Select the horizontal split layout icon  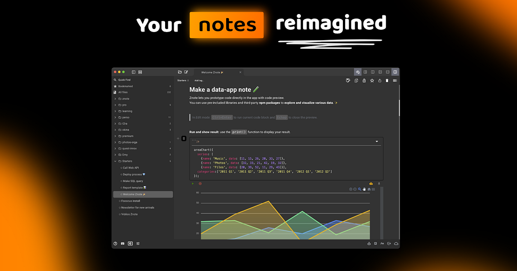pyautogui.click(x=388, y=72)
